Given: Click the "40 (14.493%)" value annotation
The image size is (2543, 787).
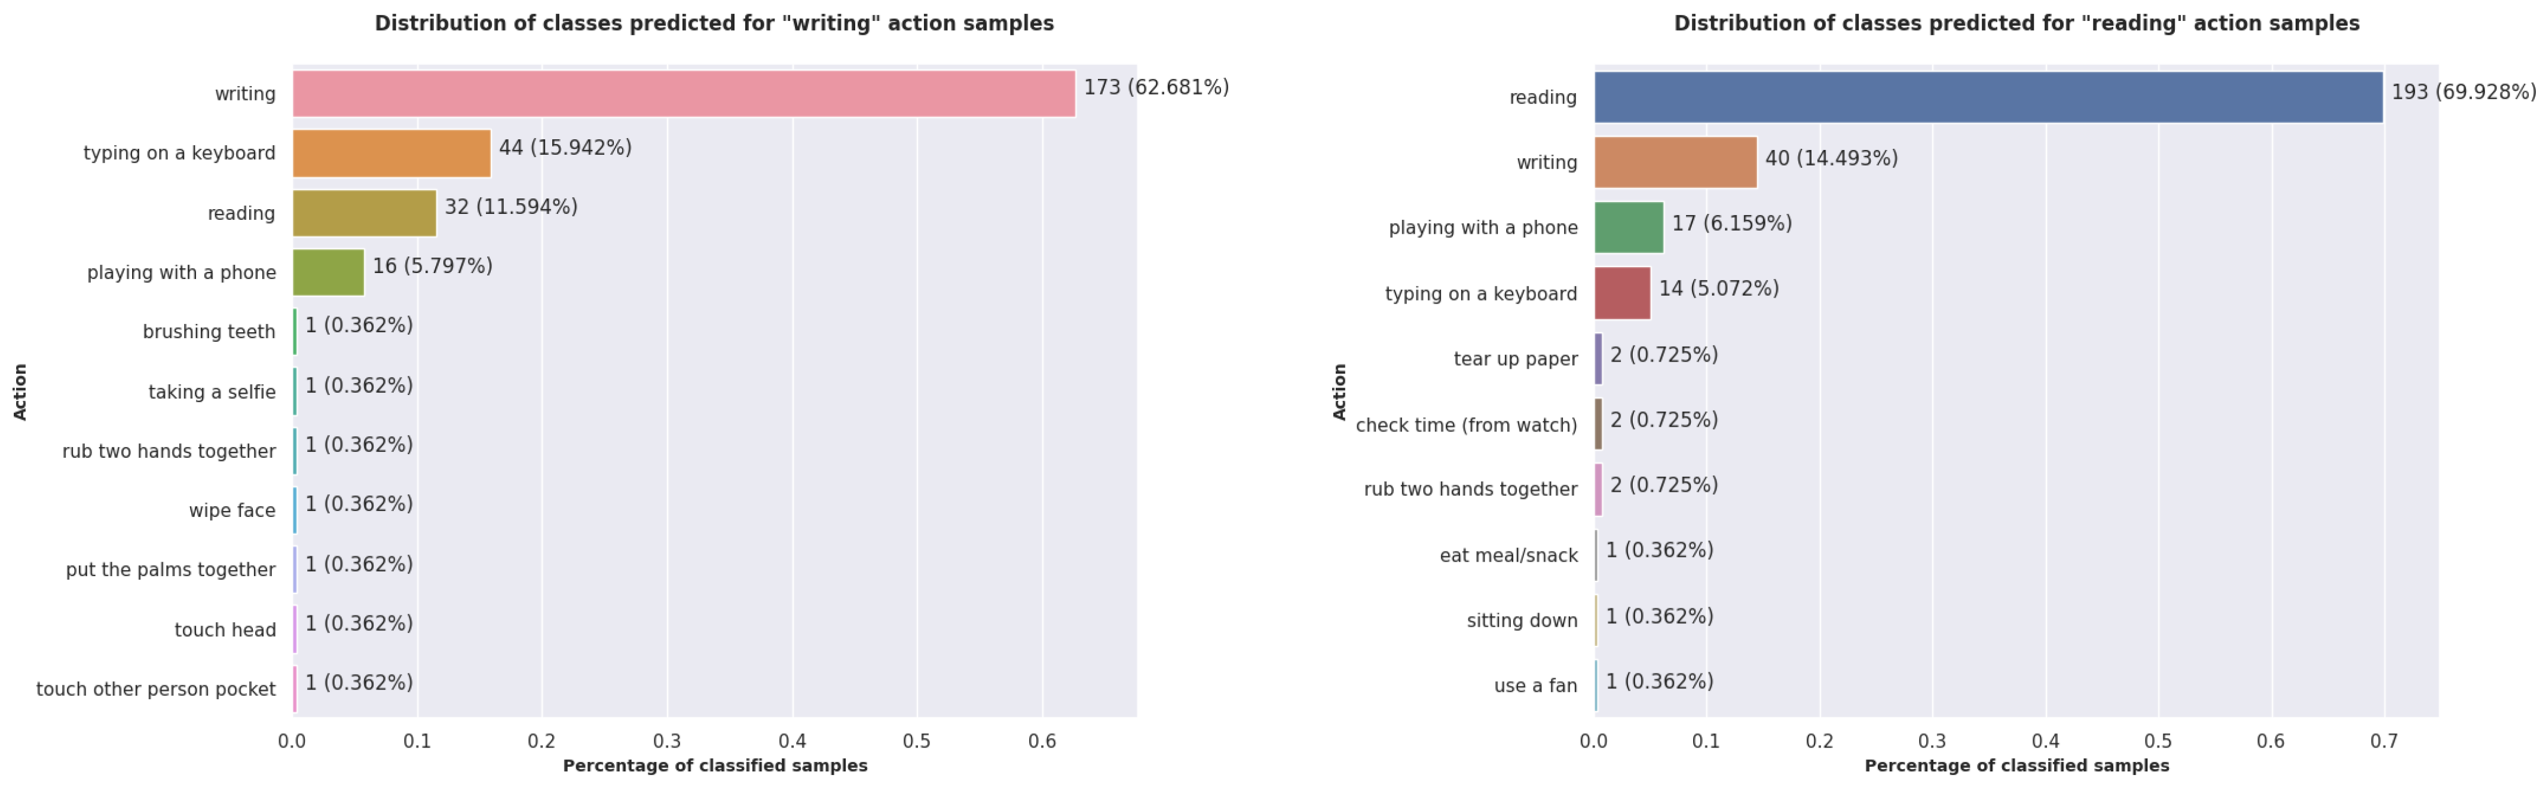Looking at the screenshot, I should tap(1831, 158).
